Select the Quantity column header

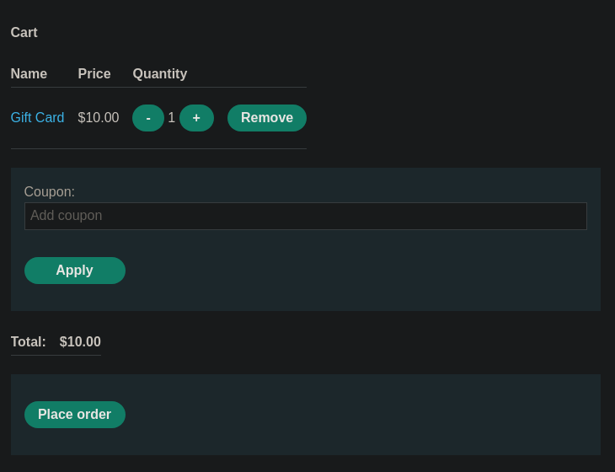click(159, 74)
